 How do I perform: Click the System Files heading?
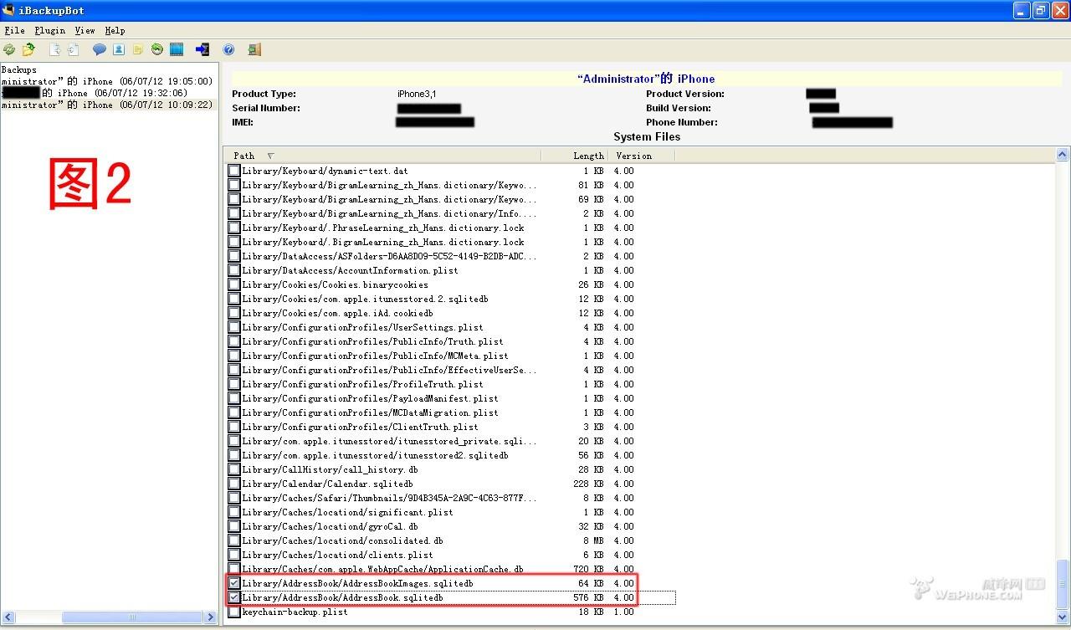tap(647, 136)
